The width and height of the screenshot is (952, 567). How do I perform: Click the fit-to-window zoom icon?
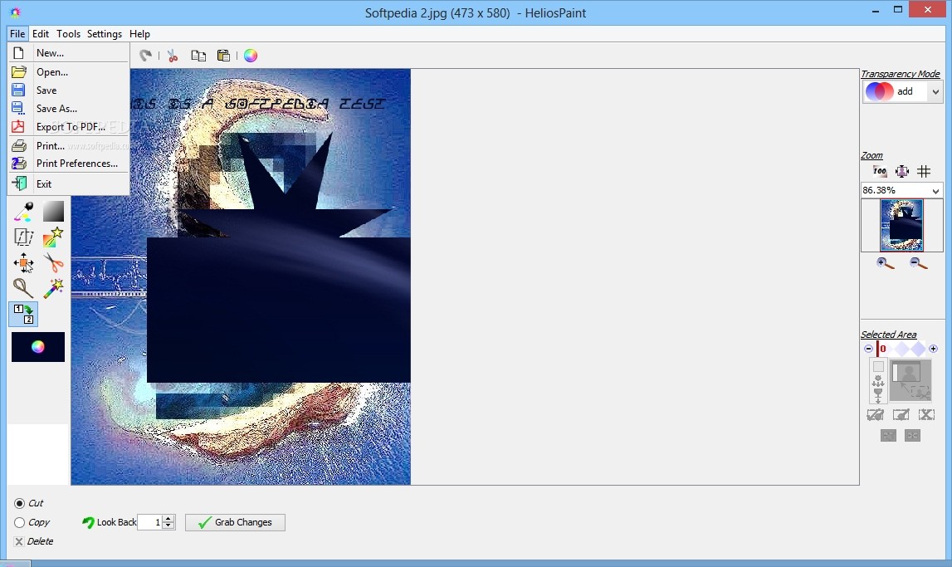pyautogui.click(x=902, y=171)
